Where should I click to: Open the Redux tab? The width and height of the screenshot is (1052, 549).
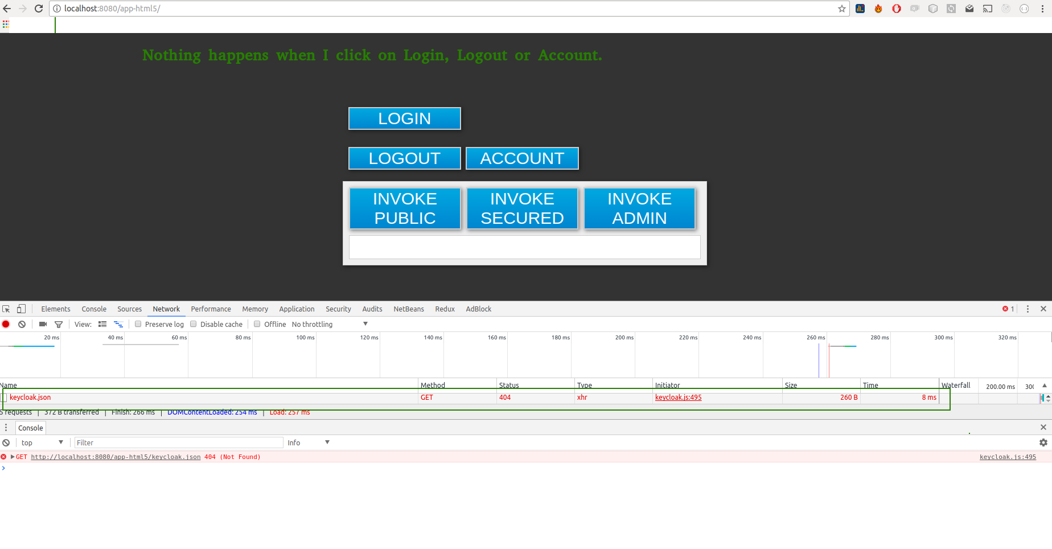click(x=445, y=309)
